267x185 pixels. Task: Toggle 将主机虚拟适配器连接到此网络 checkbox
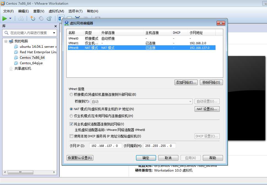tap(71, 124)
